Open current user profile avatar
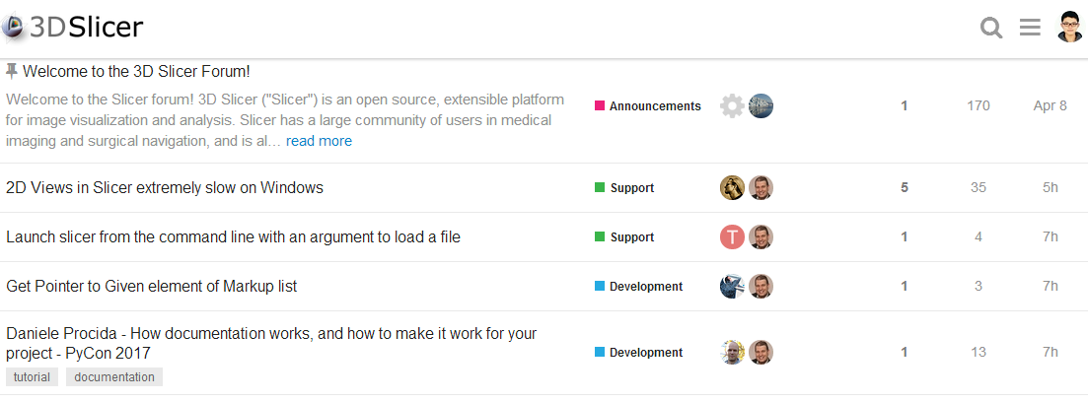The height and width of the screenshot is (402, 1088). 1069,27
